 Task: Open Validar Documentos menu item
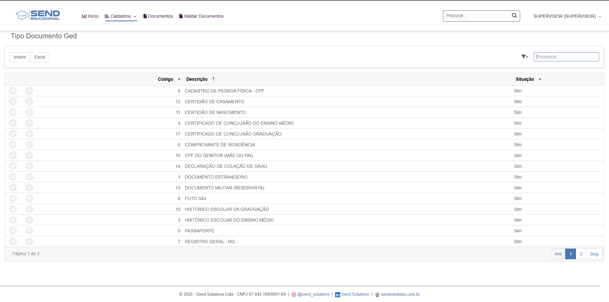click(201, 16)
